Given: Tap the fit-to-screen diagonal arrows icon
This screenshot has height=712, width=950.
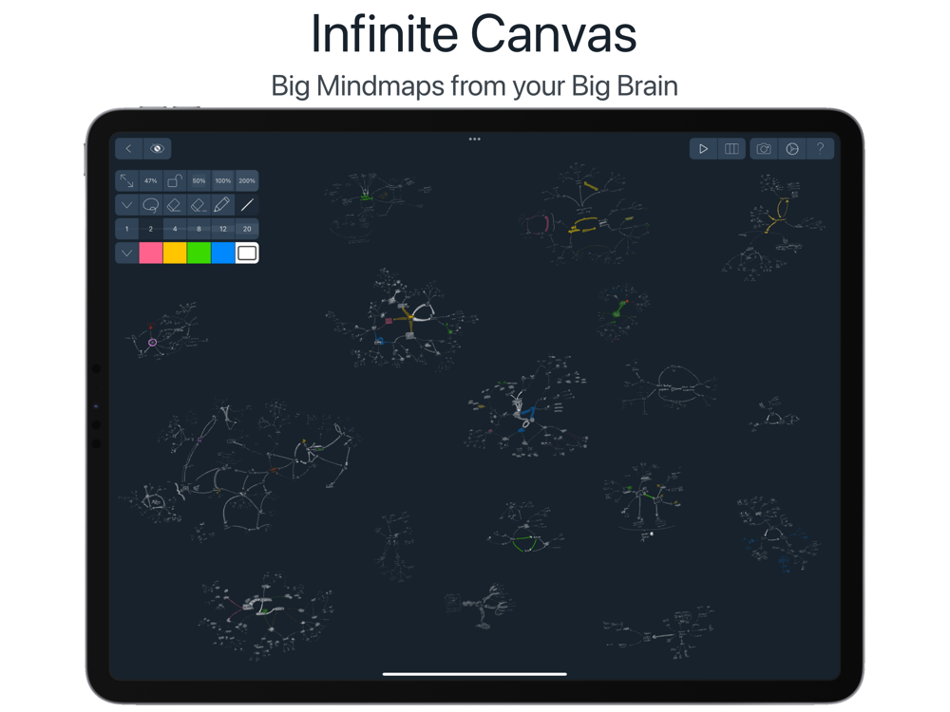Looking at the screenshot, I should click(126, 180).
